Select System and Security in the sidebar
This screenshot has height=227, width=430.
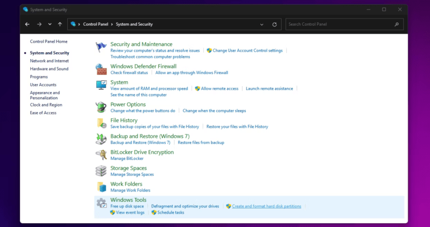[49, 53]
